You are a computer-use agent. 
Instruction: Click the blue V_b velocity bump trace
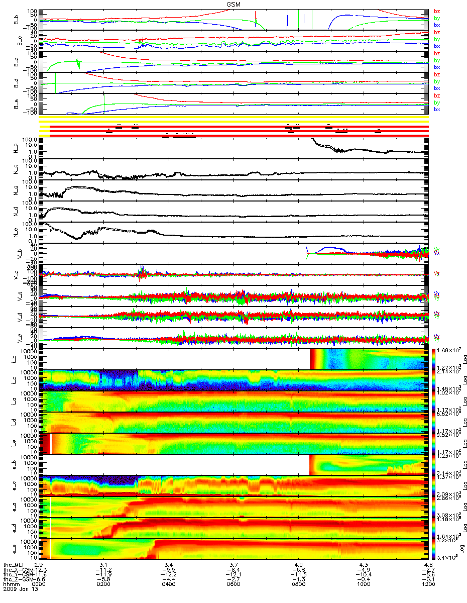click(329, 248)
